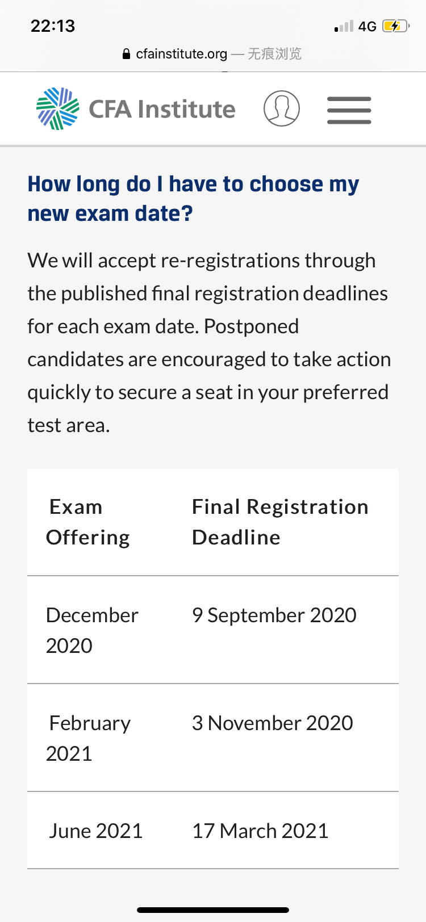Open the hamburger navigation menu

pos(349,110)
